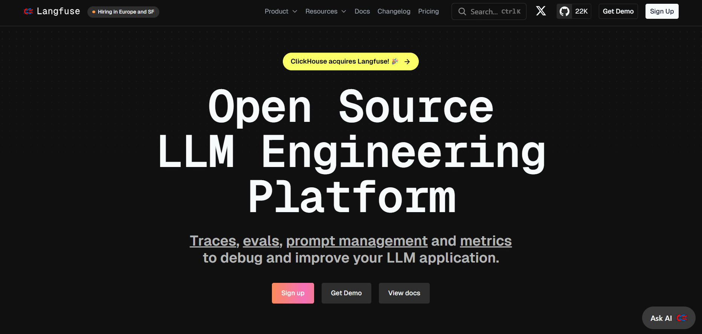Click the white Sign Up header button

662,11
